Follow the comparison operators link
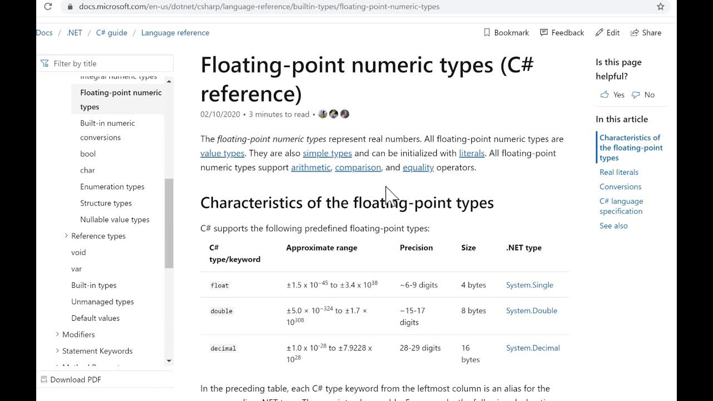Viewport: 713px width, 401px height. point(358,167)
